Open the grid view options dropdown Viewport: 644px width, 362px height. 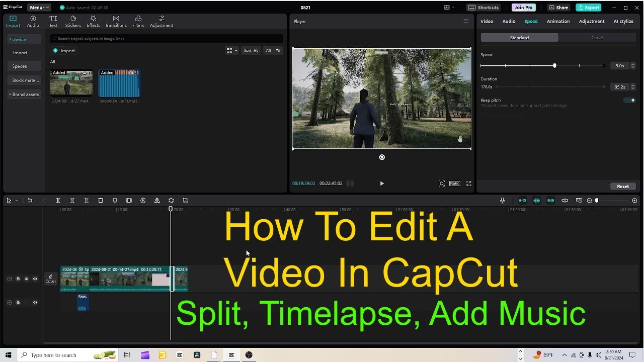(232, 50)
